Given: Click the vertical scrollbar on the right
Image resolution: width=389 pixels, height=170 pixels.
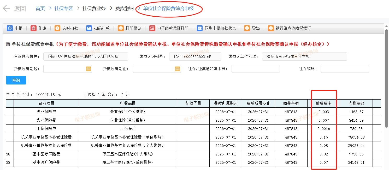Looking at the screenshot, I should (387, 78).
